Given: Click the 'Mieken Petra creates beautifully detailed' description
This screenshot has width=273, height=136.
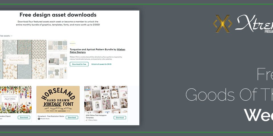Looking at the screenshot, I should pos(96,58).
